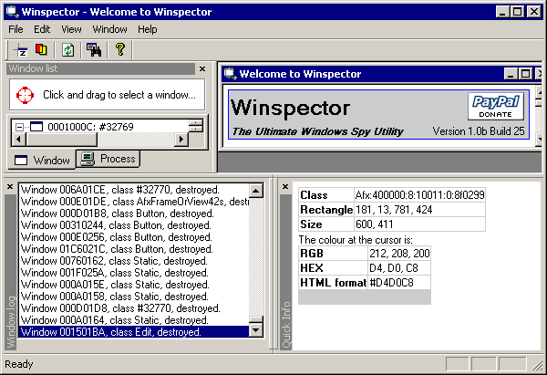
Task: Click the PayPal Donate button
Action: pos(495,106)
